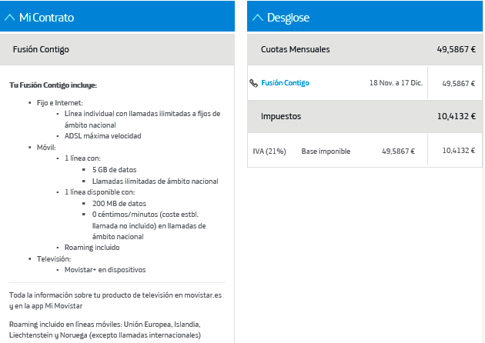Collapse the Desglose panel chevron
Screen dimensions: 485x343
pyautogui.click(x=257, y=17)
